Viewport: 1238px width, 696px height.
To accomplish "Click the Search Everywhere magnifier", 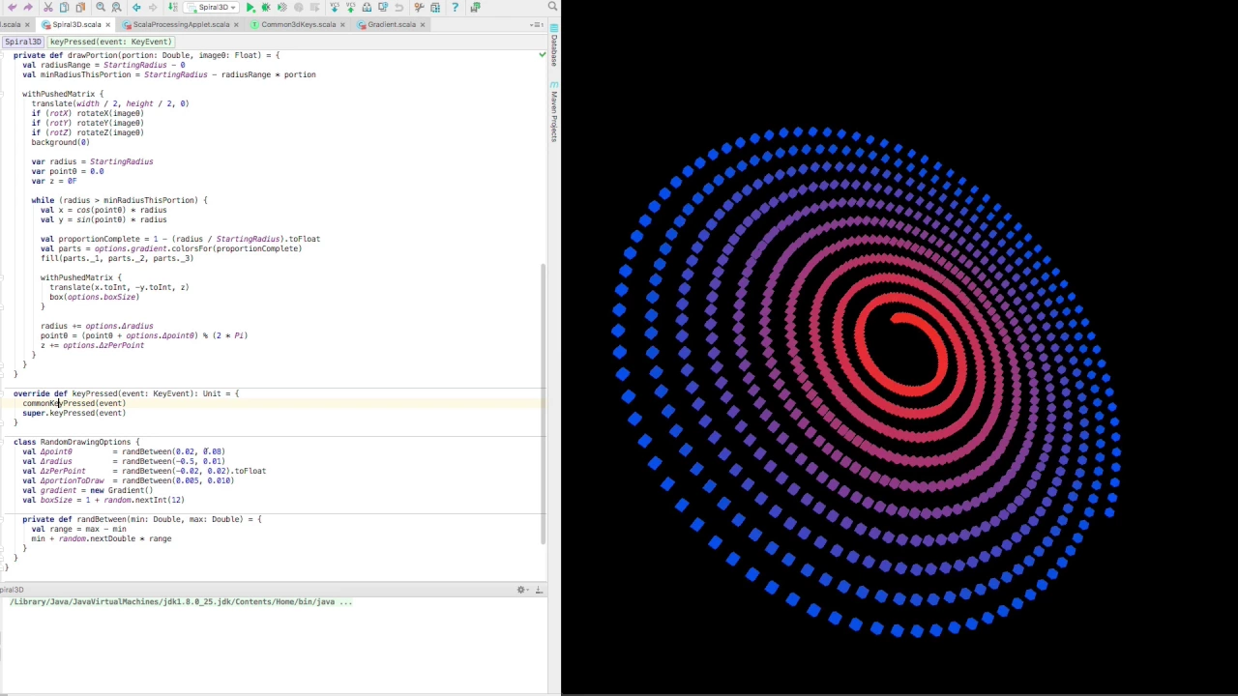I will [552, 6].
